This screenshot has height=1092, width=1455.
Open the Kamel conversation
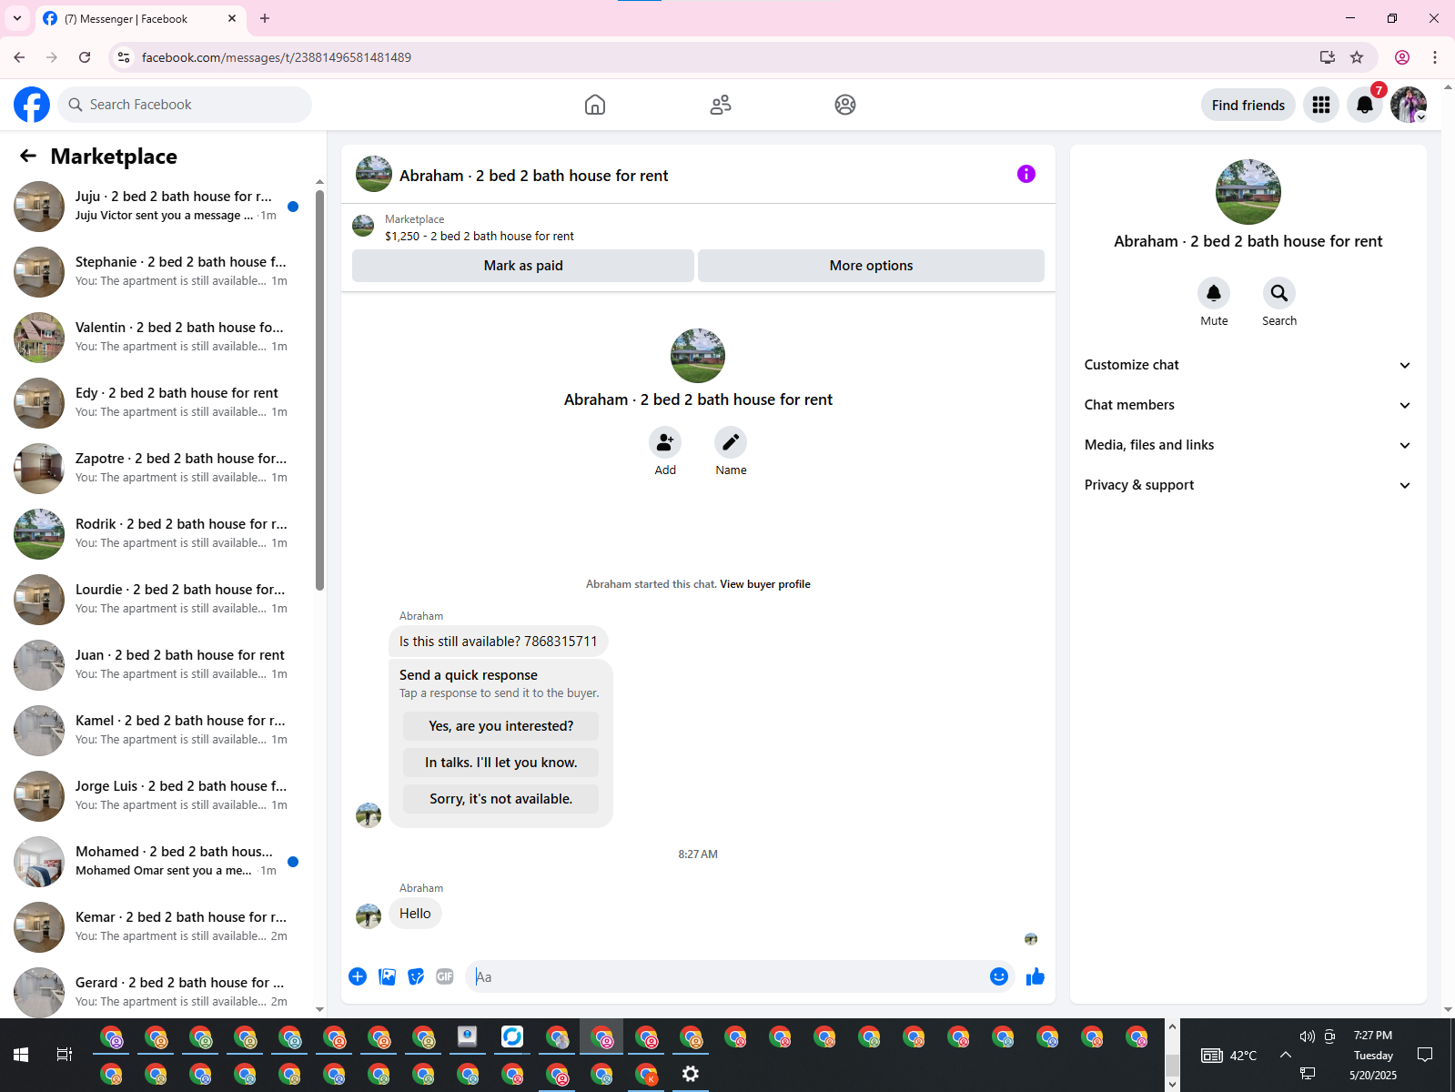point(157,731)
